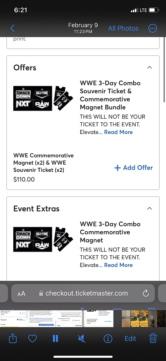Image resolution: width=166 pixels, height=361 pixels.
Task: Tap the back chevron to exit the photo
Action: pos(12,28)
